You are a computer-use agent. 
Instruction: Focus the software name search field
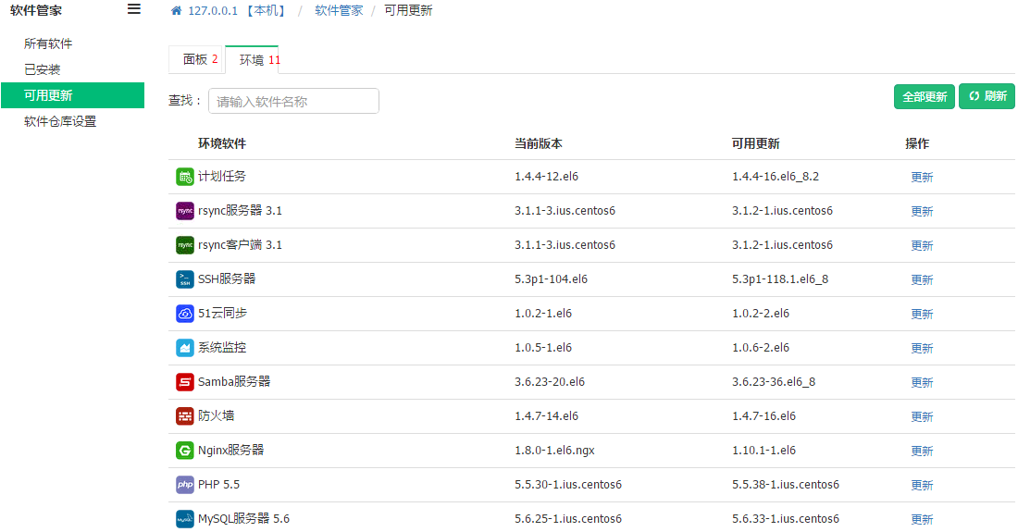(293, 101)
